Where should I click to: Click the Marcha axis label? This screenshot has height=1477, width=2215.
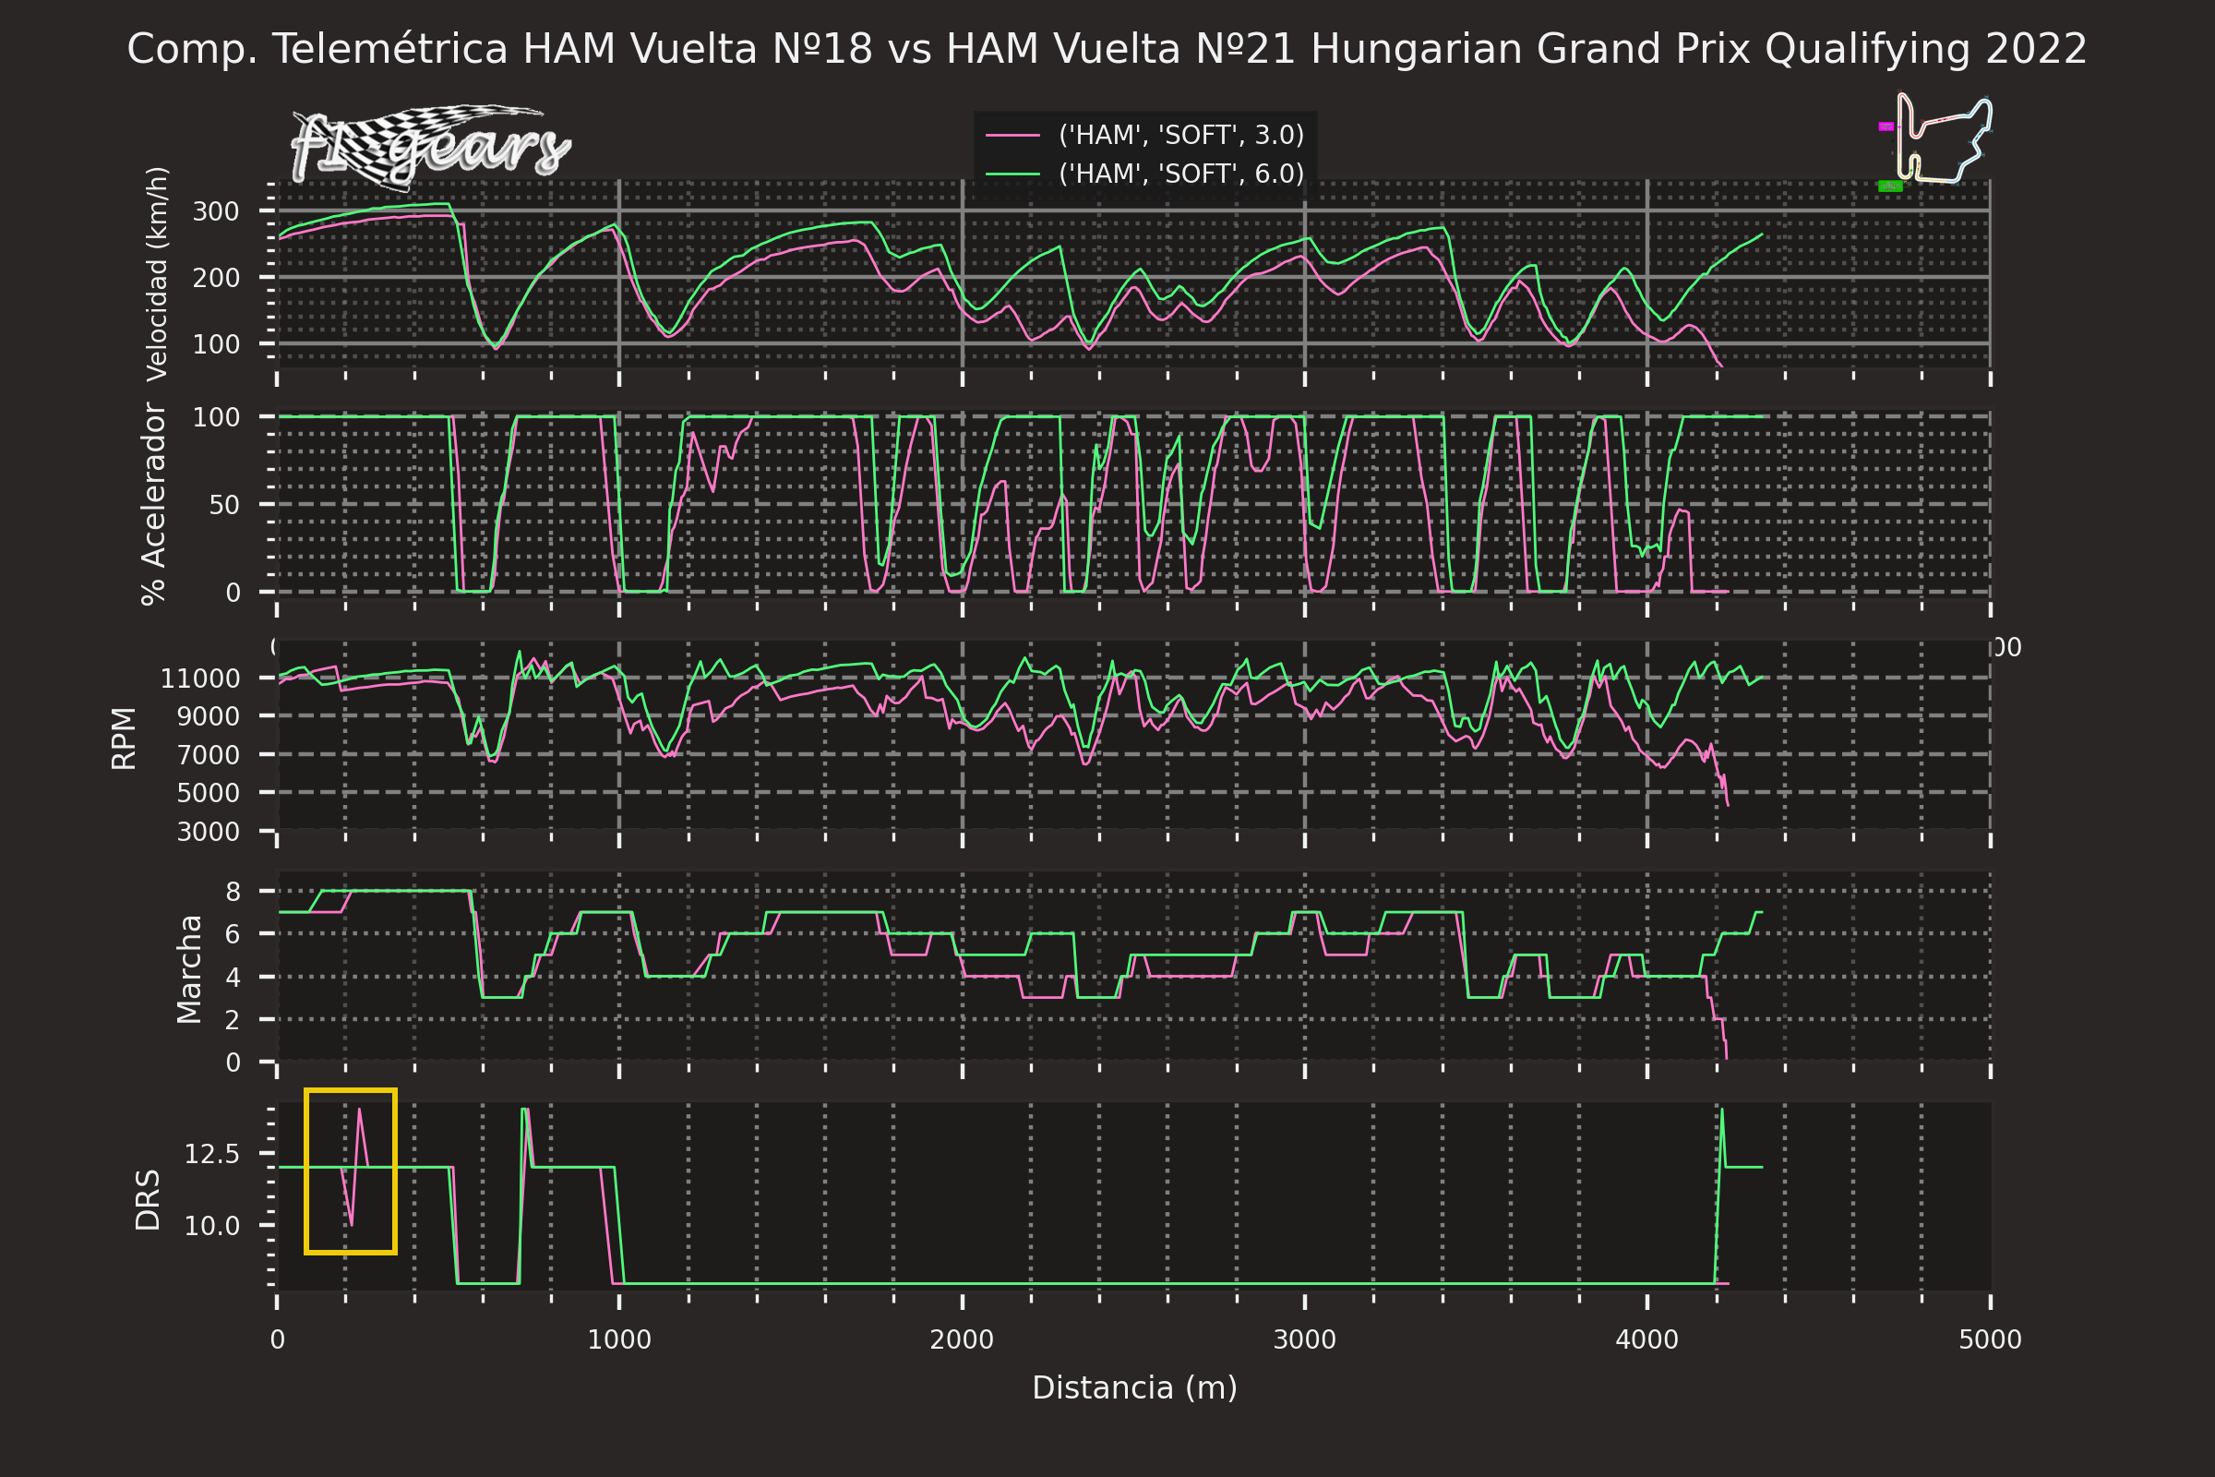point(189,968)
